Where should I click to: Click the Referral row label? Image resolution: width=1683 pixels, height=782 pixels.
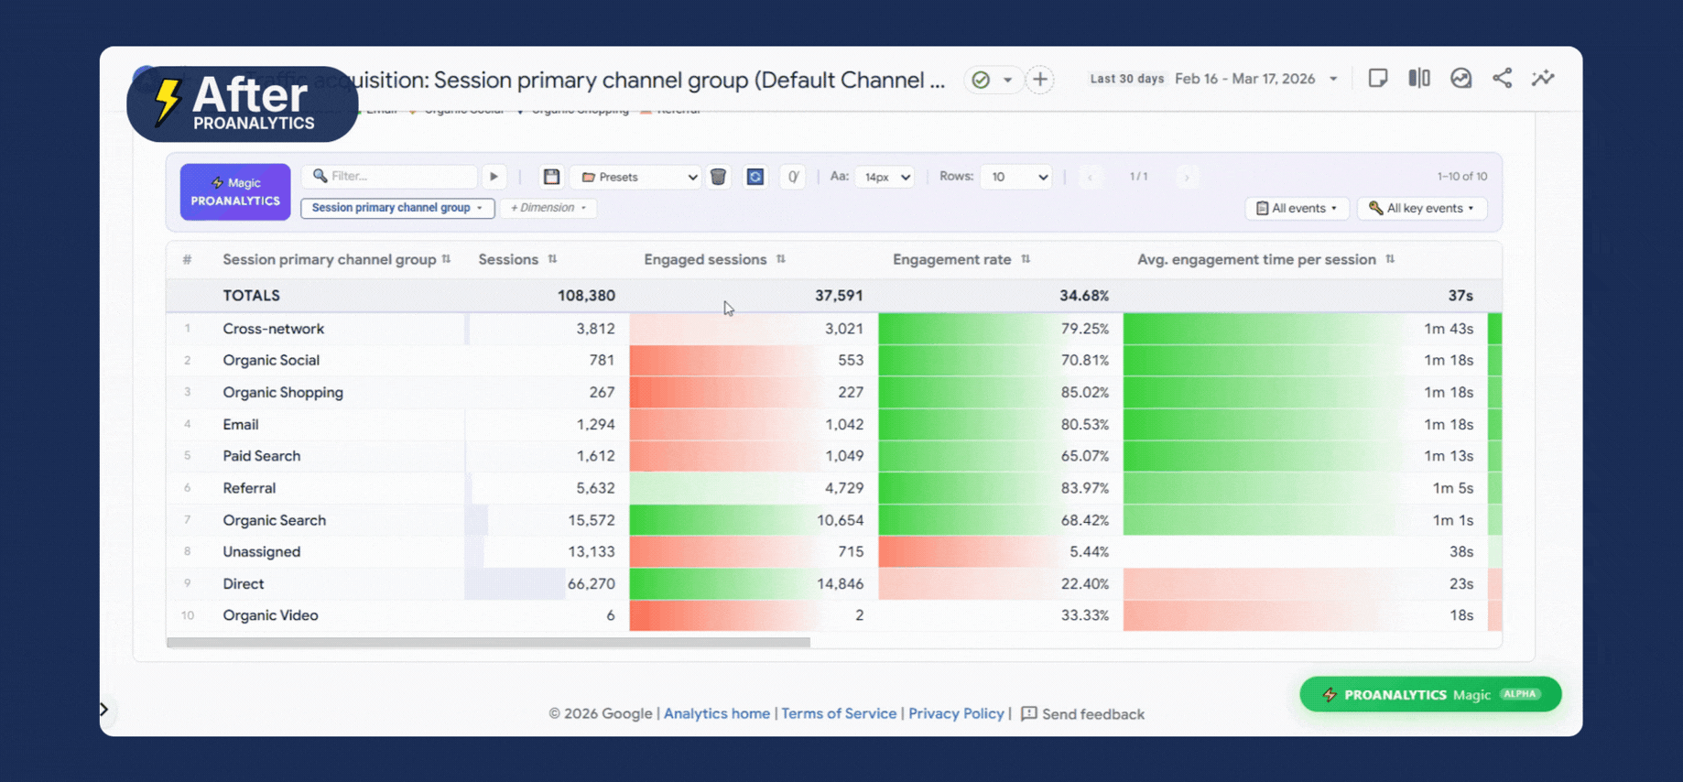(x=249, y=488)
